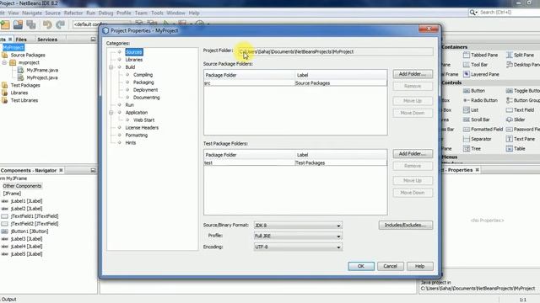Viewport: 540px width, 303px height.
Task: Select the test row in Test Package Folders
Action: [x=295, y=162]
